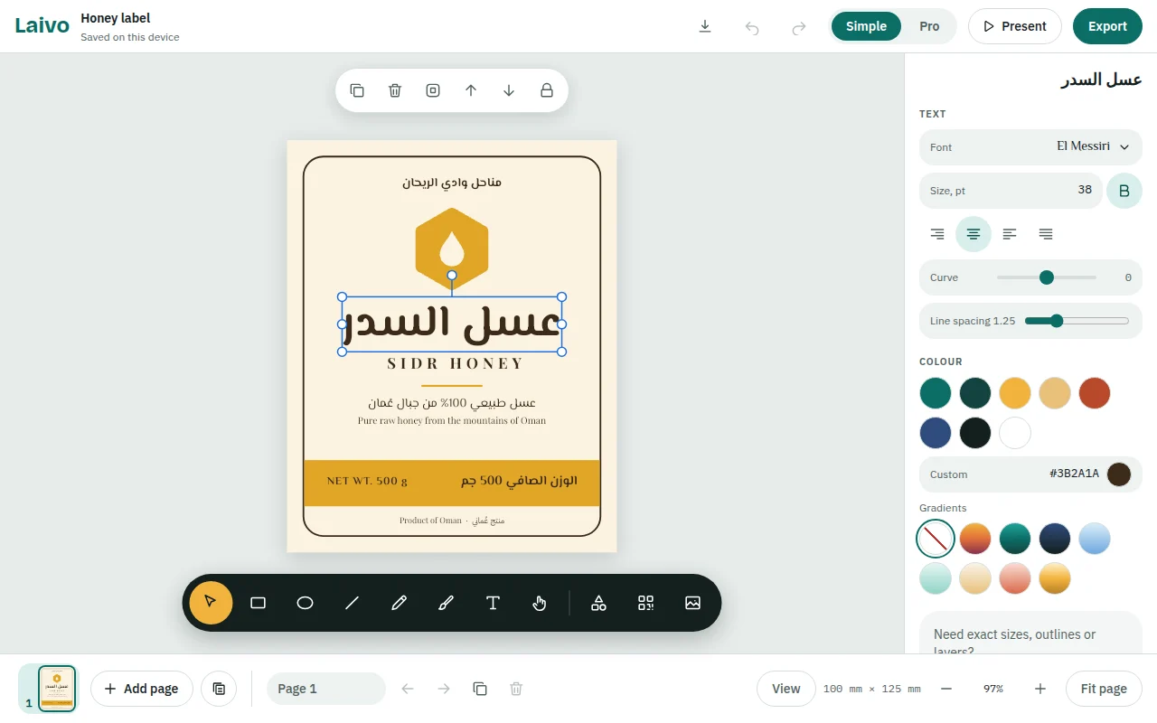Open the View options button
Image resolution: width=1157 pixels, height=723 pixels.
785,689
